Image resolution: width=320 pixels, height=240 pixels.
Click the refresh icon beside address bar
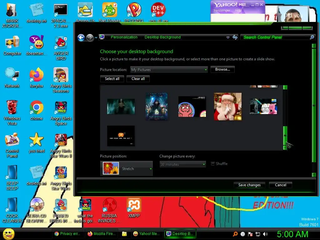(x=235, y=37)
